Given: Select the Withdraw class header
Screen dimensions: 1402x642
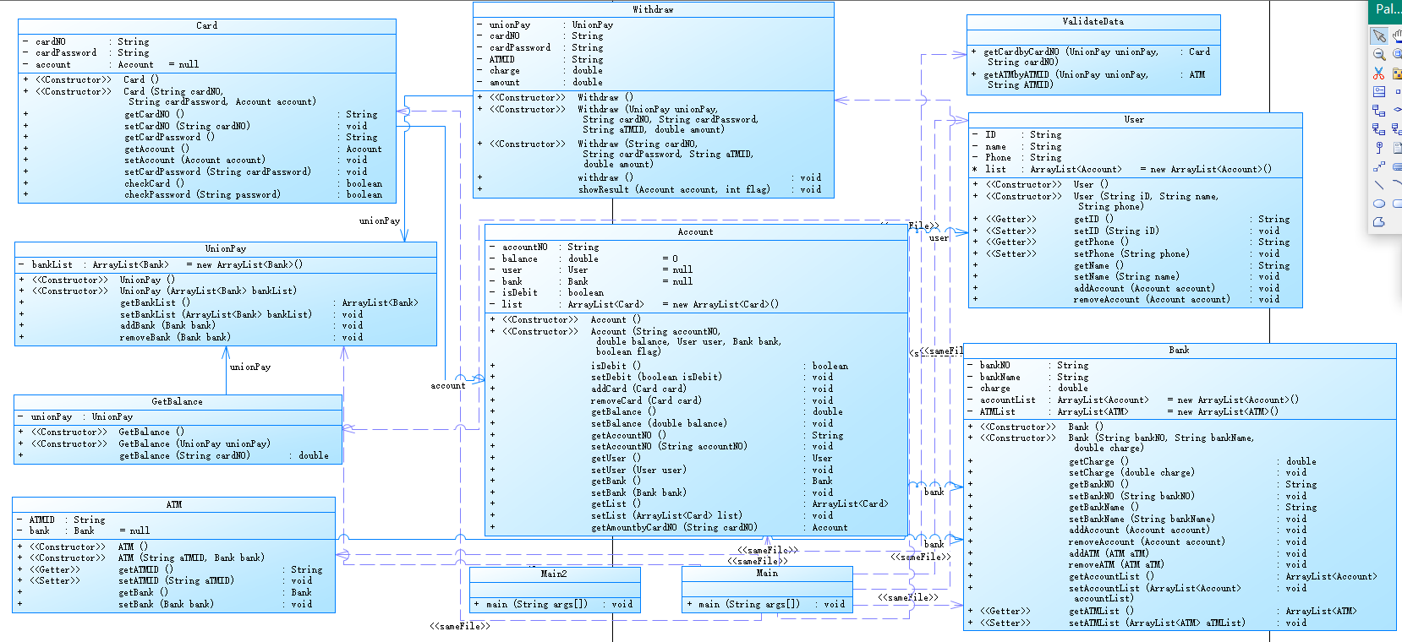Looking at the screenshot, I should point(654,10).
